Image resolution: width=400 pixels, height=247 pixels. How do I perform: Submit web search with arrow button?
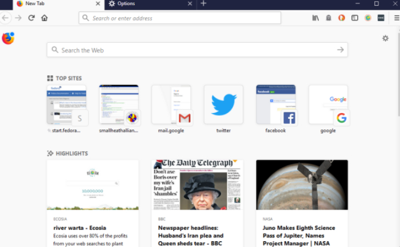tap(341, 50)
